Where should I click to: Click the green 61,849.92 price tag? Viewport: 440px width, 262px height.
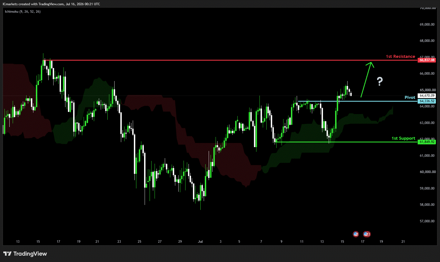[x=427, y=142]
